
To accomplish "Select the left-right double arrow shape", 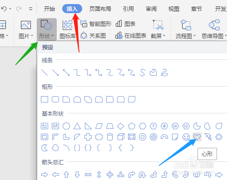I will click(x=88, y=175).
